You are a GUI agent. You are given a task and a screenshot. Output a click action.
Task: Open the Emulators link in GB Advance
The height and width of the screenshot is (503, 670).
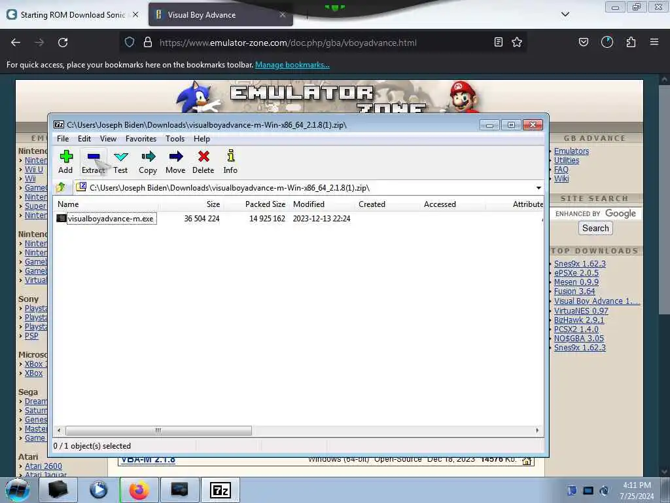point(571,151)
